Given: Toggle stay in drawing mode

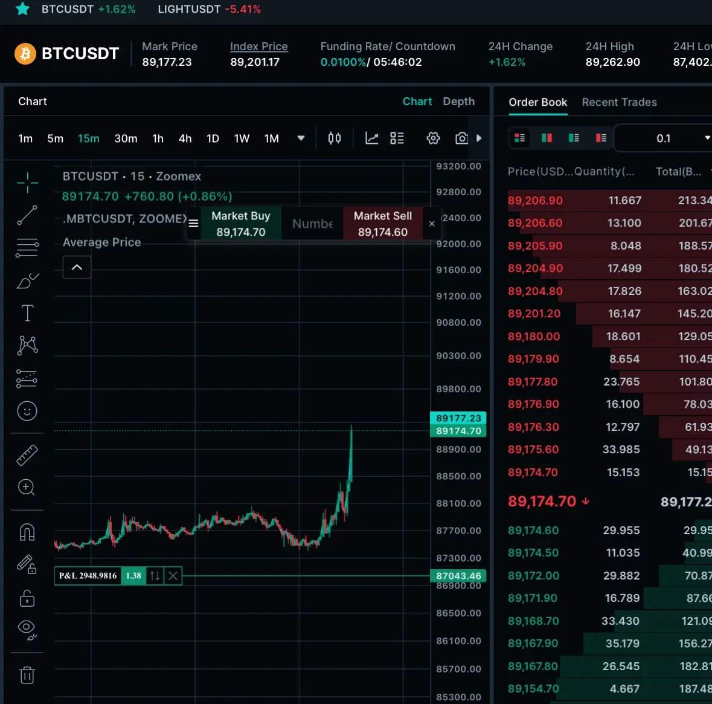Looking at the screenshot, I should pyautogui.click(x=27, y=564).
